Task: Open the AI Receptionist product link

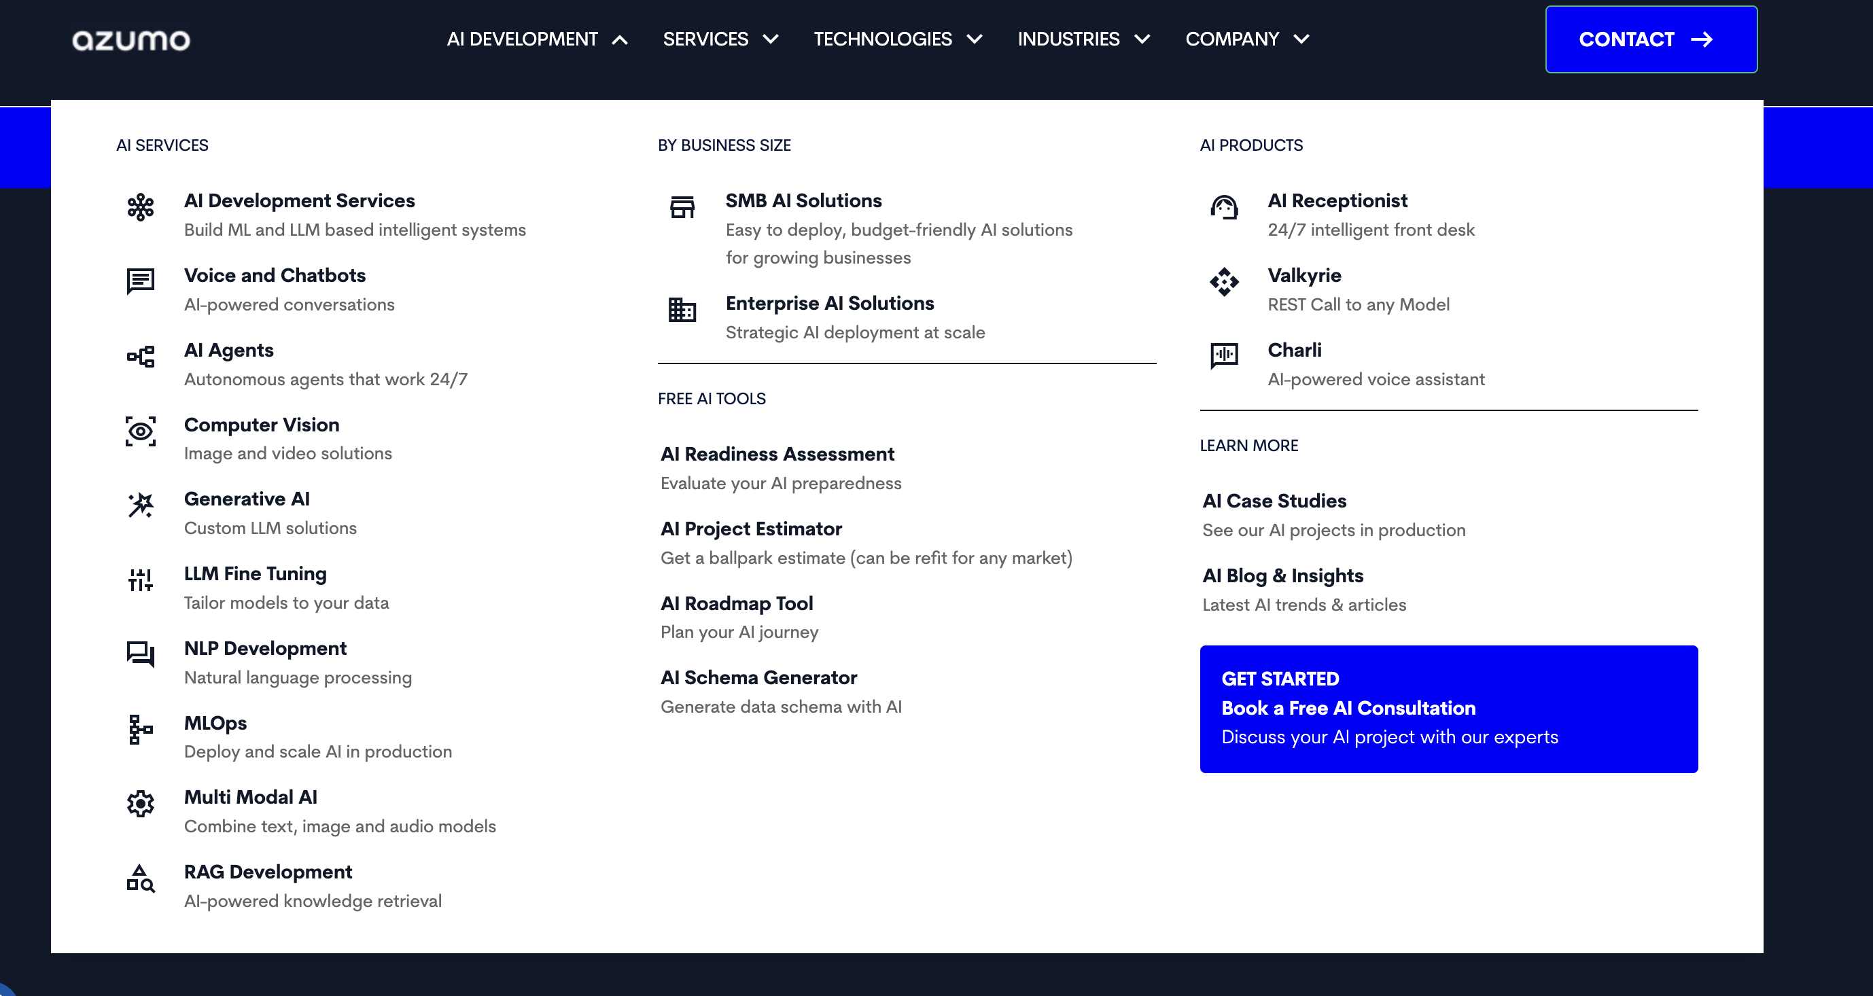Action: point(1337,200)
